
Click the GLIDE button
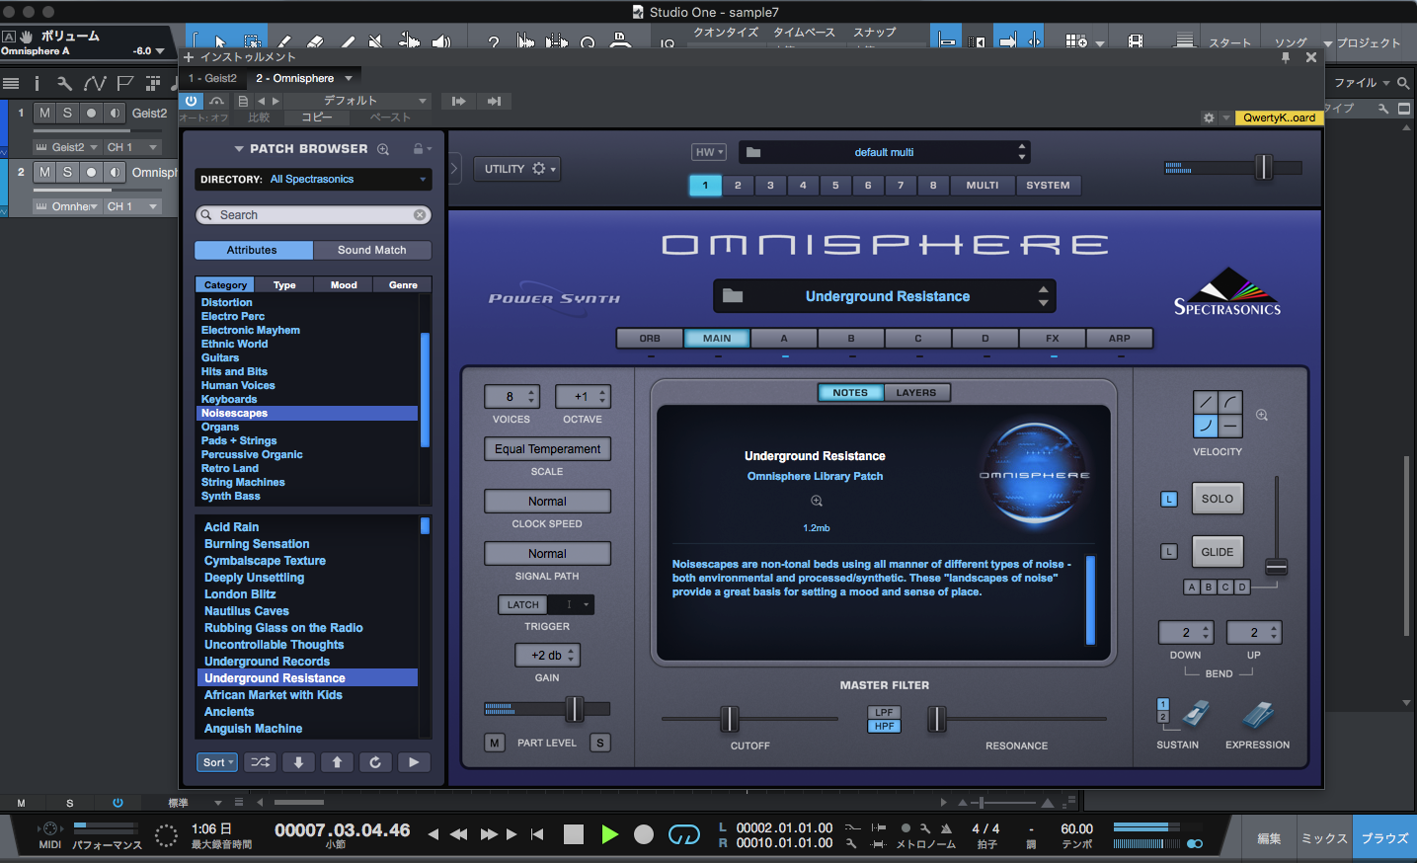point(1218,552)
